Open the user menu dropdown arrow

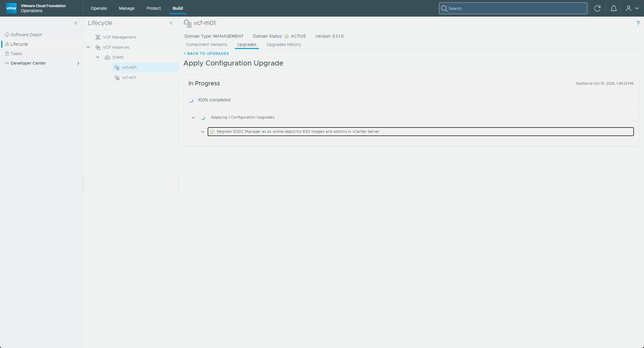[x=637, y=8]
